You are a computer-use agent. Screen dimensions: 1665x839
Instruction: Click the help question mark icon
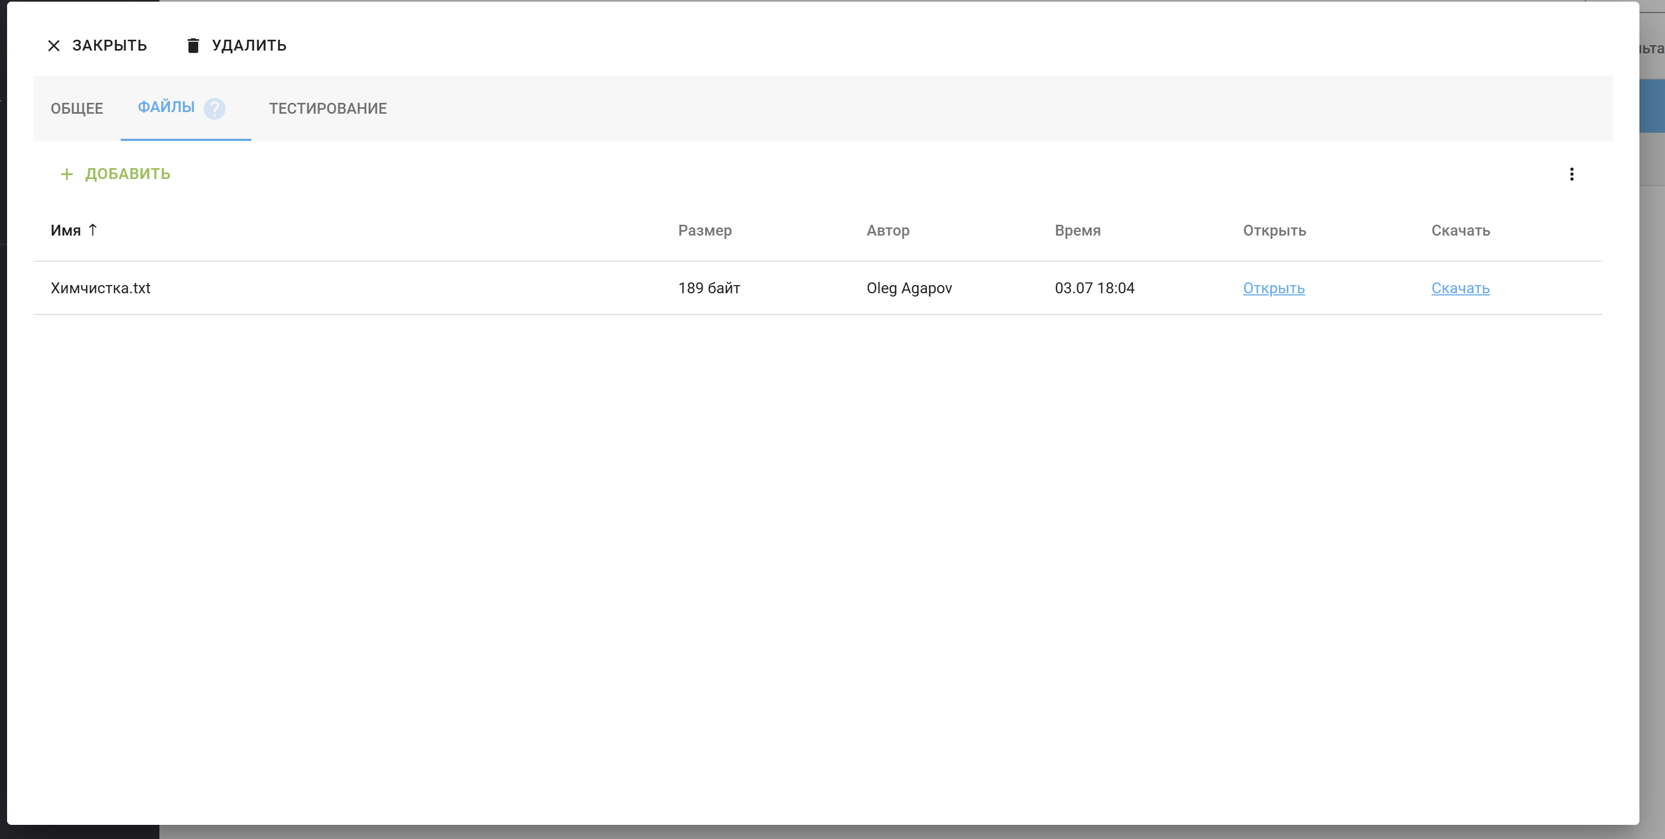[214, 108]
